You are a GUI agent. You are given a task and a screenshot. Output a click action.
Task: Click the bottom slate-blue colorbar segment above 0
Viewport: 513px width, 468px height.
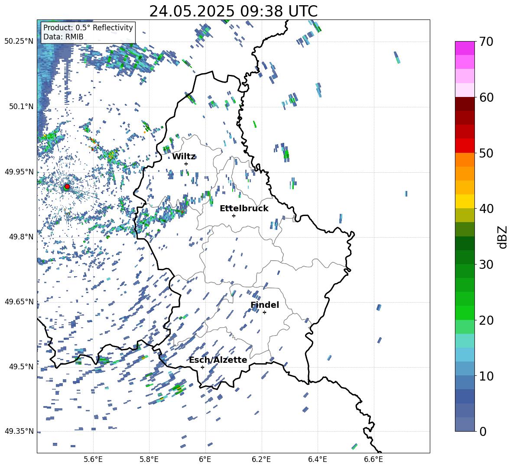point(465,424)
